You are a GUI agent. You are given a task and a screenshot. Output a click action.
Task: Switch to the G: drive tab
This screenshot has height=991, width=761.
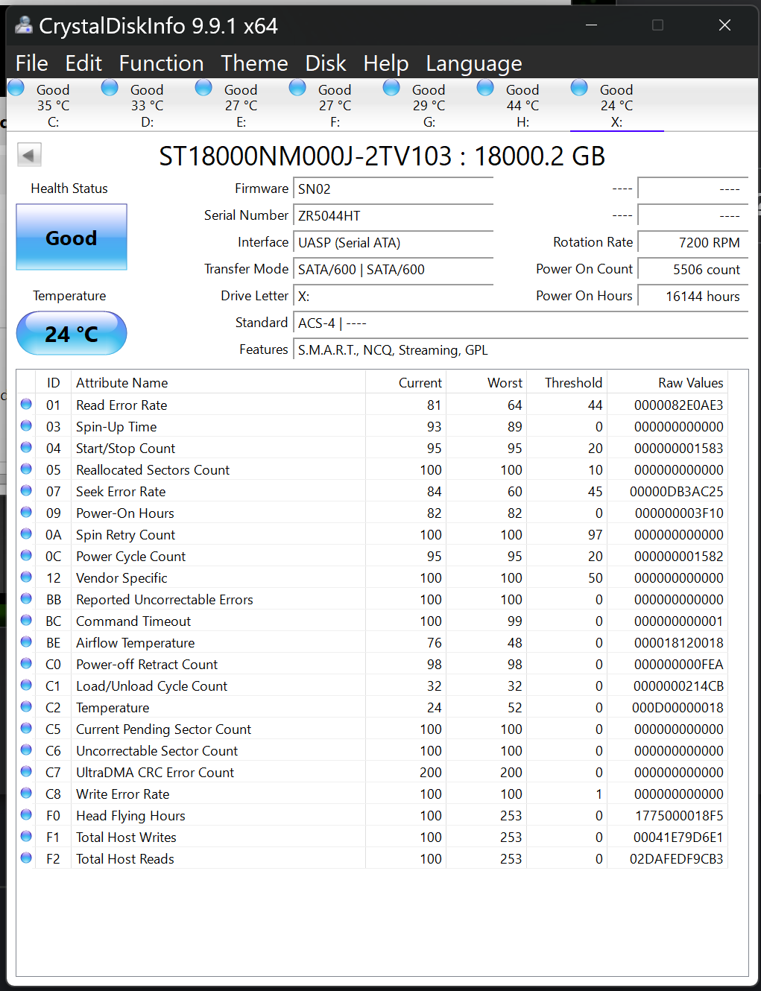(429, 105)
